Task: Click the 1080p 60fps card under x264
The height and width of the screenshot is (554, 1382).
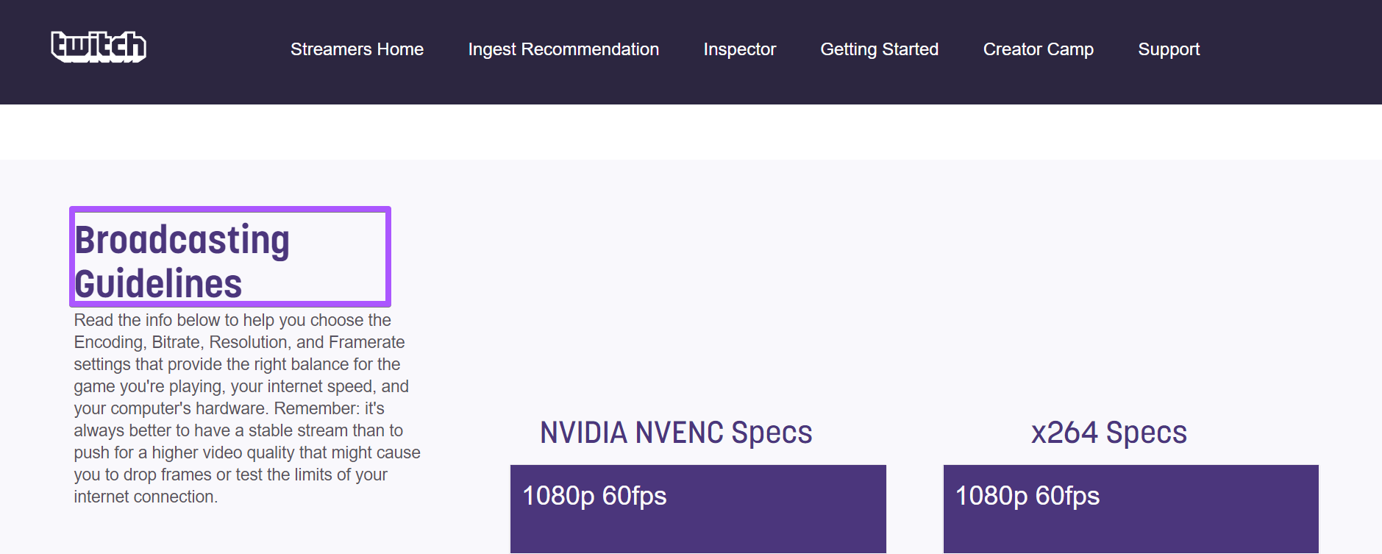Action: pyautogui.click(x=1130, y=508)
